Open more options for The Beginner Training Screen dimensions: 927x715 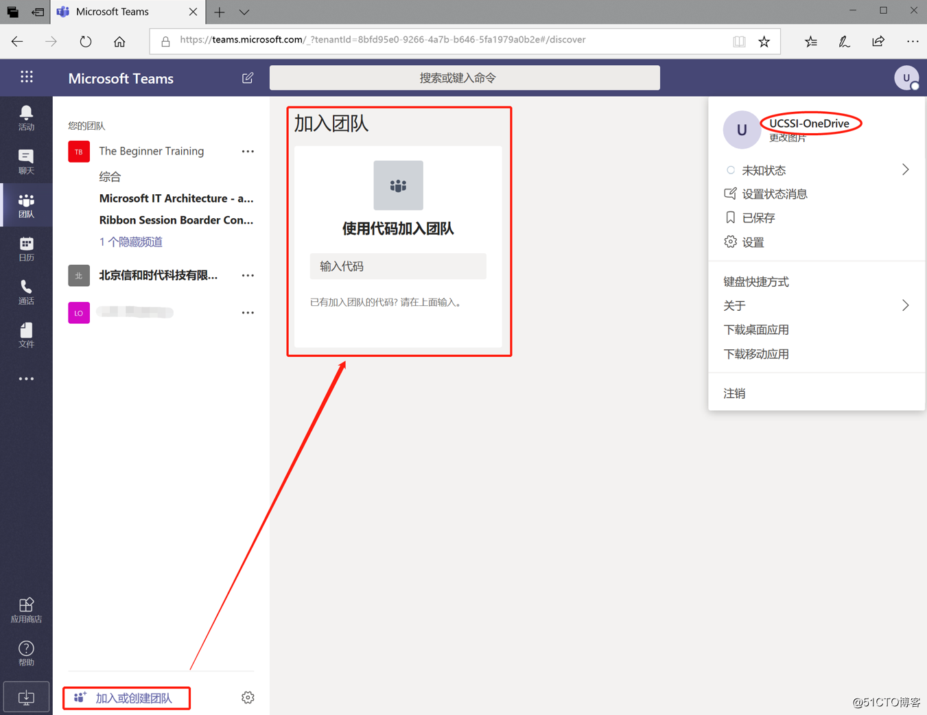click(x=248, y=152)
